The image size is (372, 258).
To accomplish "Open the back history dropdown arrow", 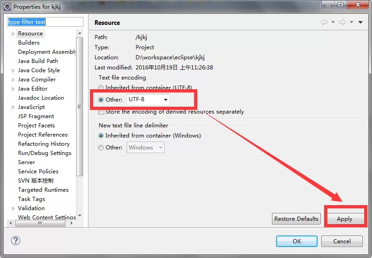I will [x=333, y=22].
